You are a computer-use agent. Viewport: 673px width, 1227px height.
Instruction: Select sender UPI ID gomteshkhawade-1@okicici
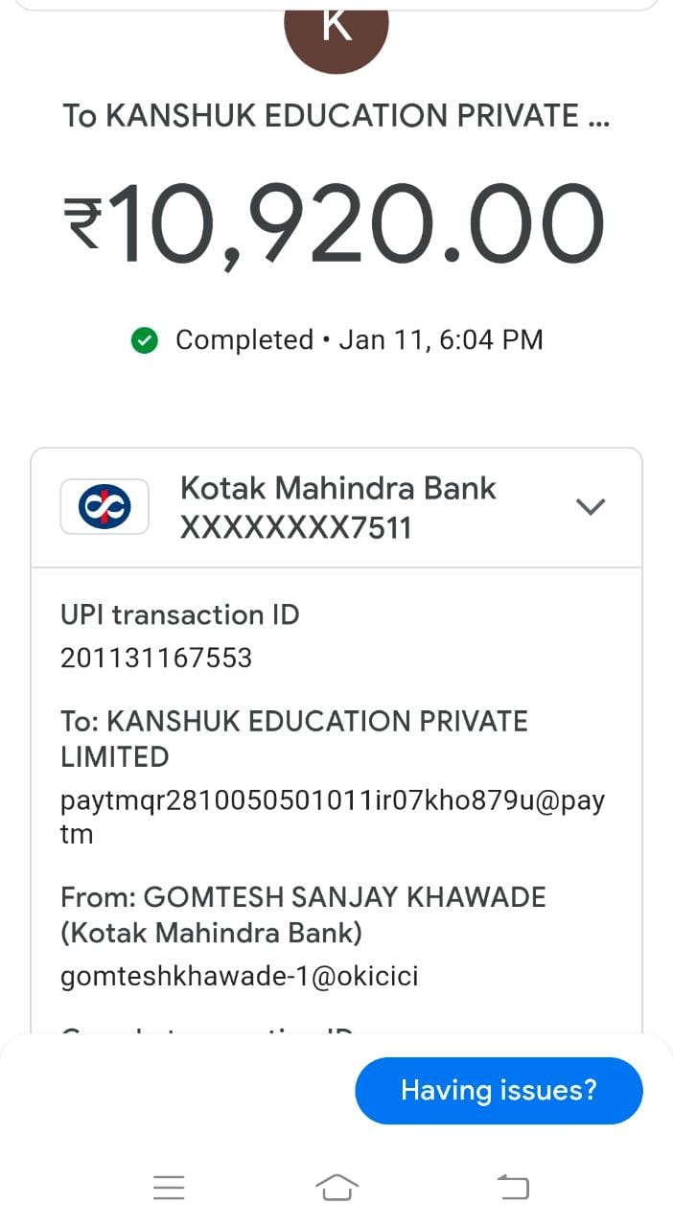(239, 976)
